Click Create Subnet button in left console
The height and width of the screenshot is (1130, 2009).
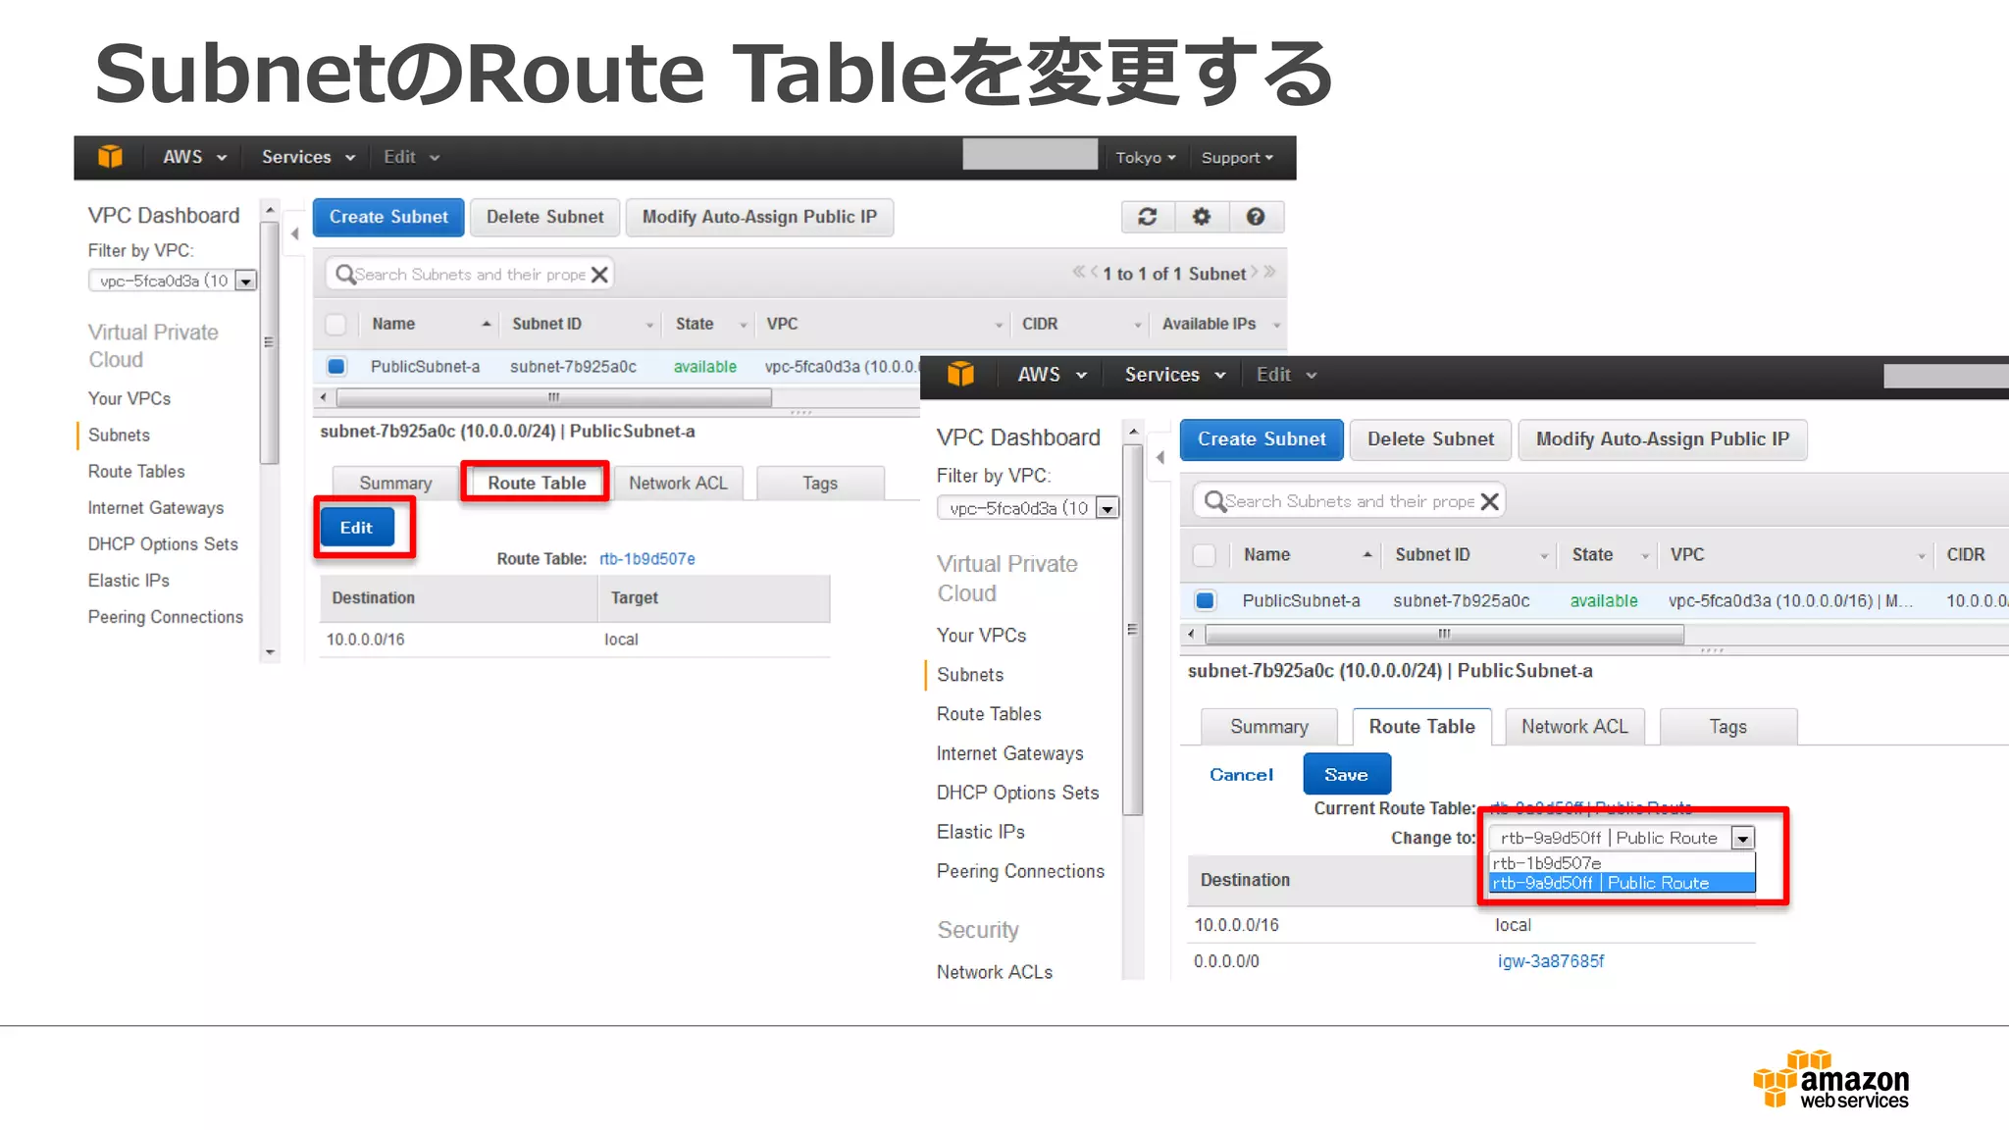pyautogui.click(x=388, y=217)
